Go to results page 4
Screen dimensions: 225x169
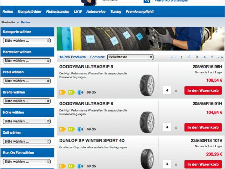tap(204, 57)
